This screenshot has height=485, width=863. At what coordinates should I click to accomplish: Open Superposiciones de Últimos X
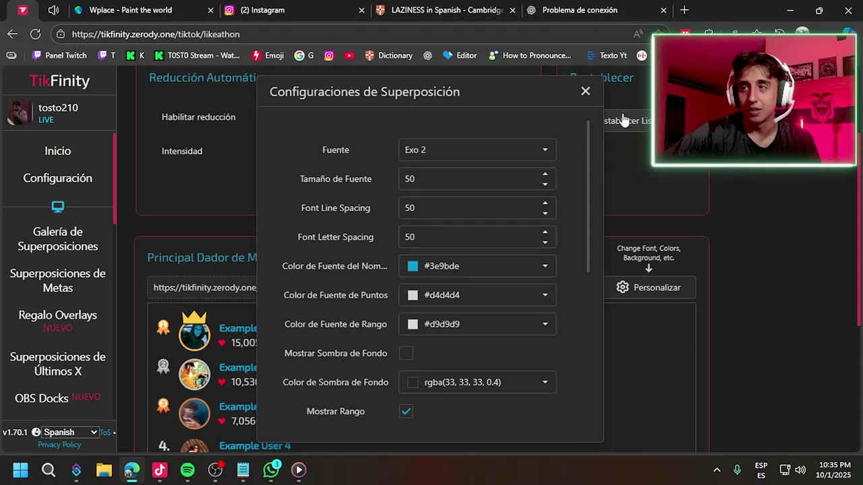(x=58, y=364)
